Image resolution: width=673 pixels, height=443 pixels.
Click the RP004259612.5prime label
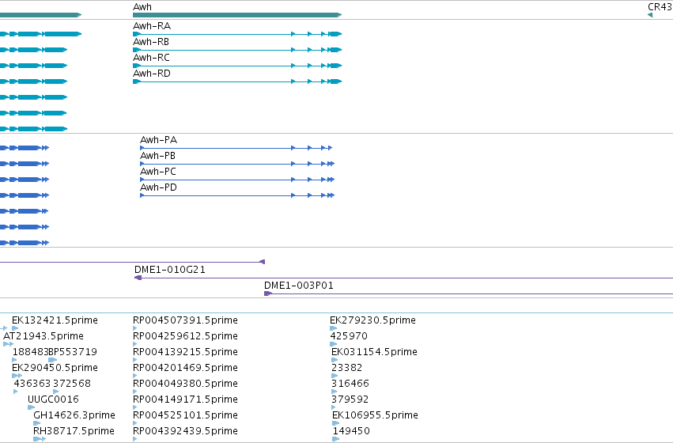point(185,336)
